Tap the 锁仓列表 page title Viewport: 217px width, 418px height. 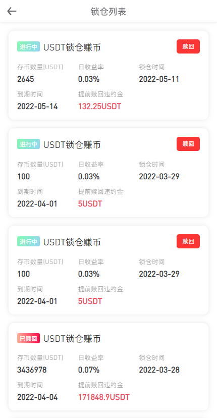[108, 12]
